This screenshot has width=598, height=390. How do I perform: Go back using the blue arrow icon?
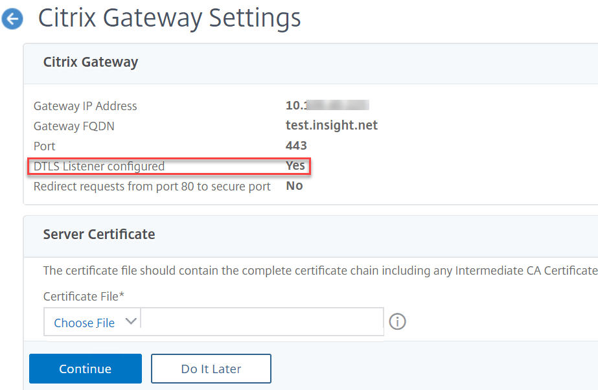click(x=12, y=19)
